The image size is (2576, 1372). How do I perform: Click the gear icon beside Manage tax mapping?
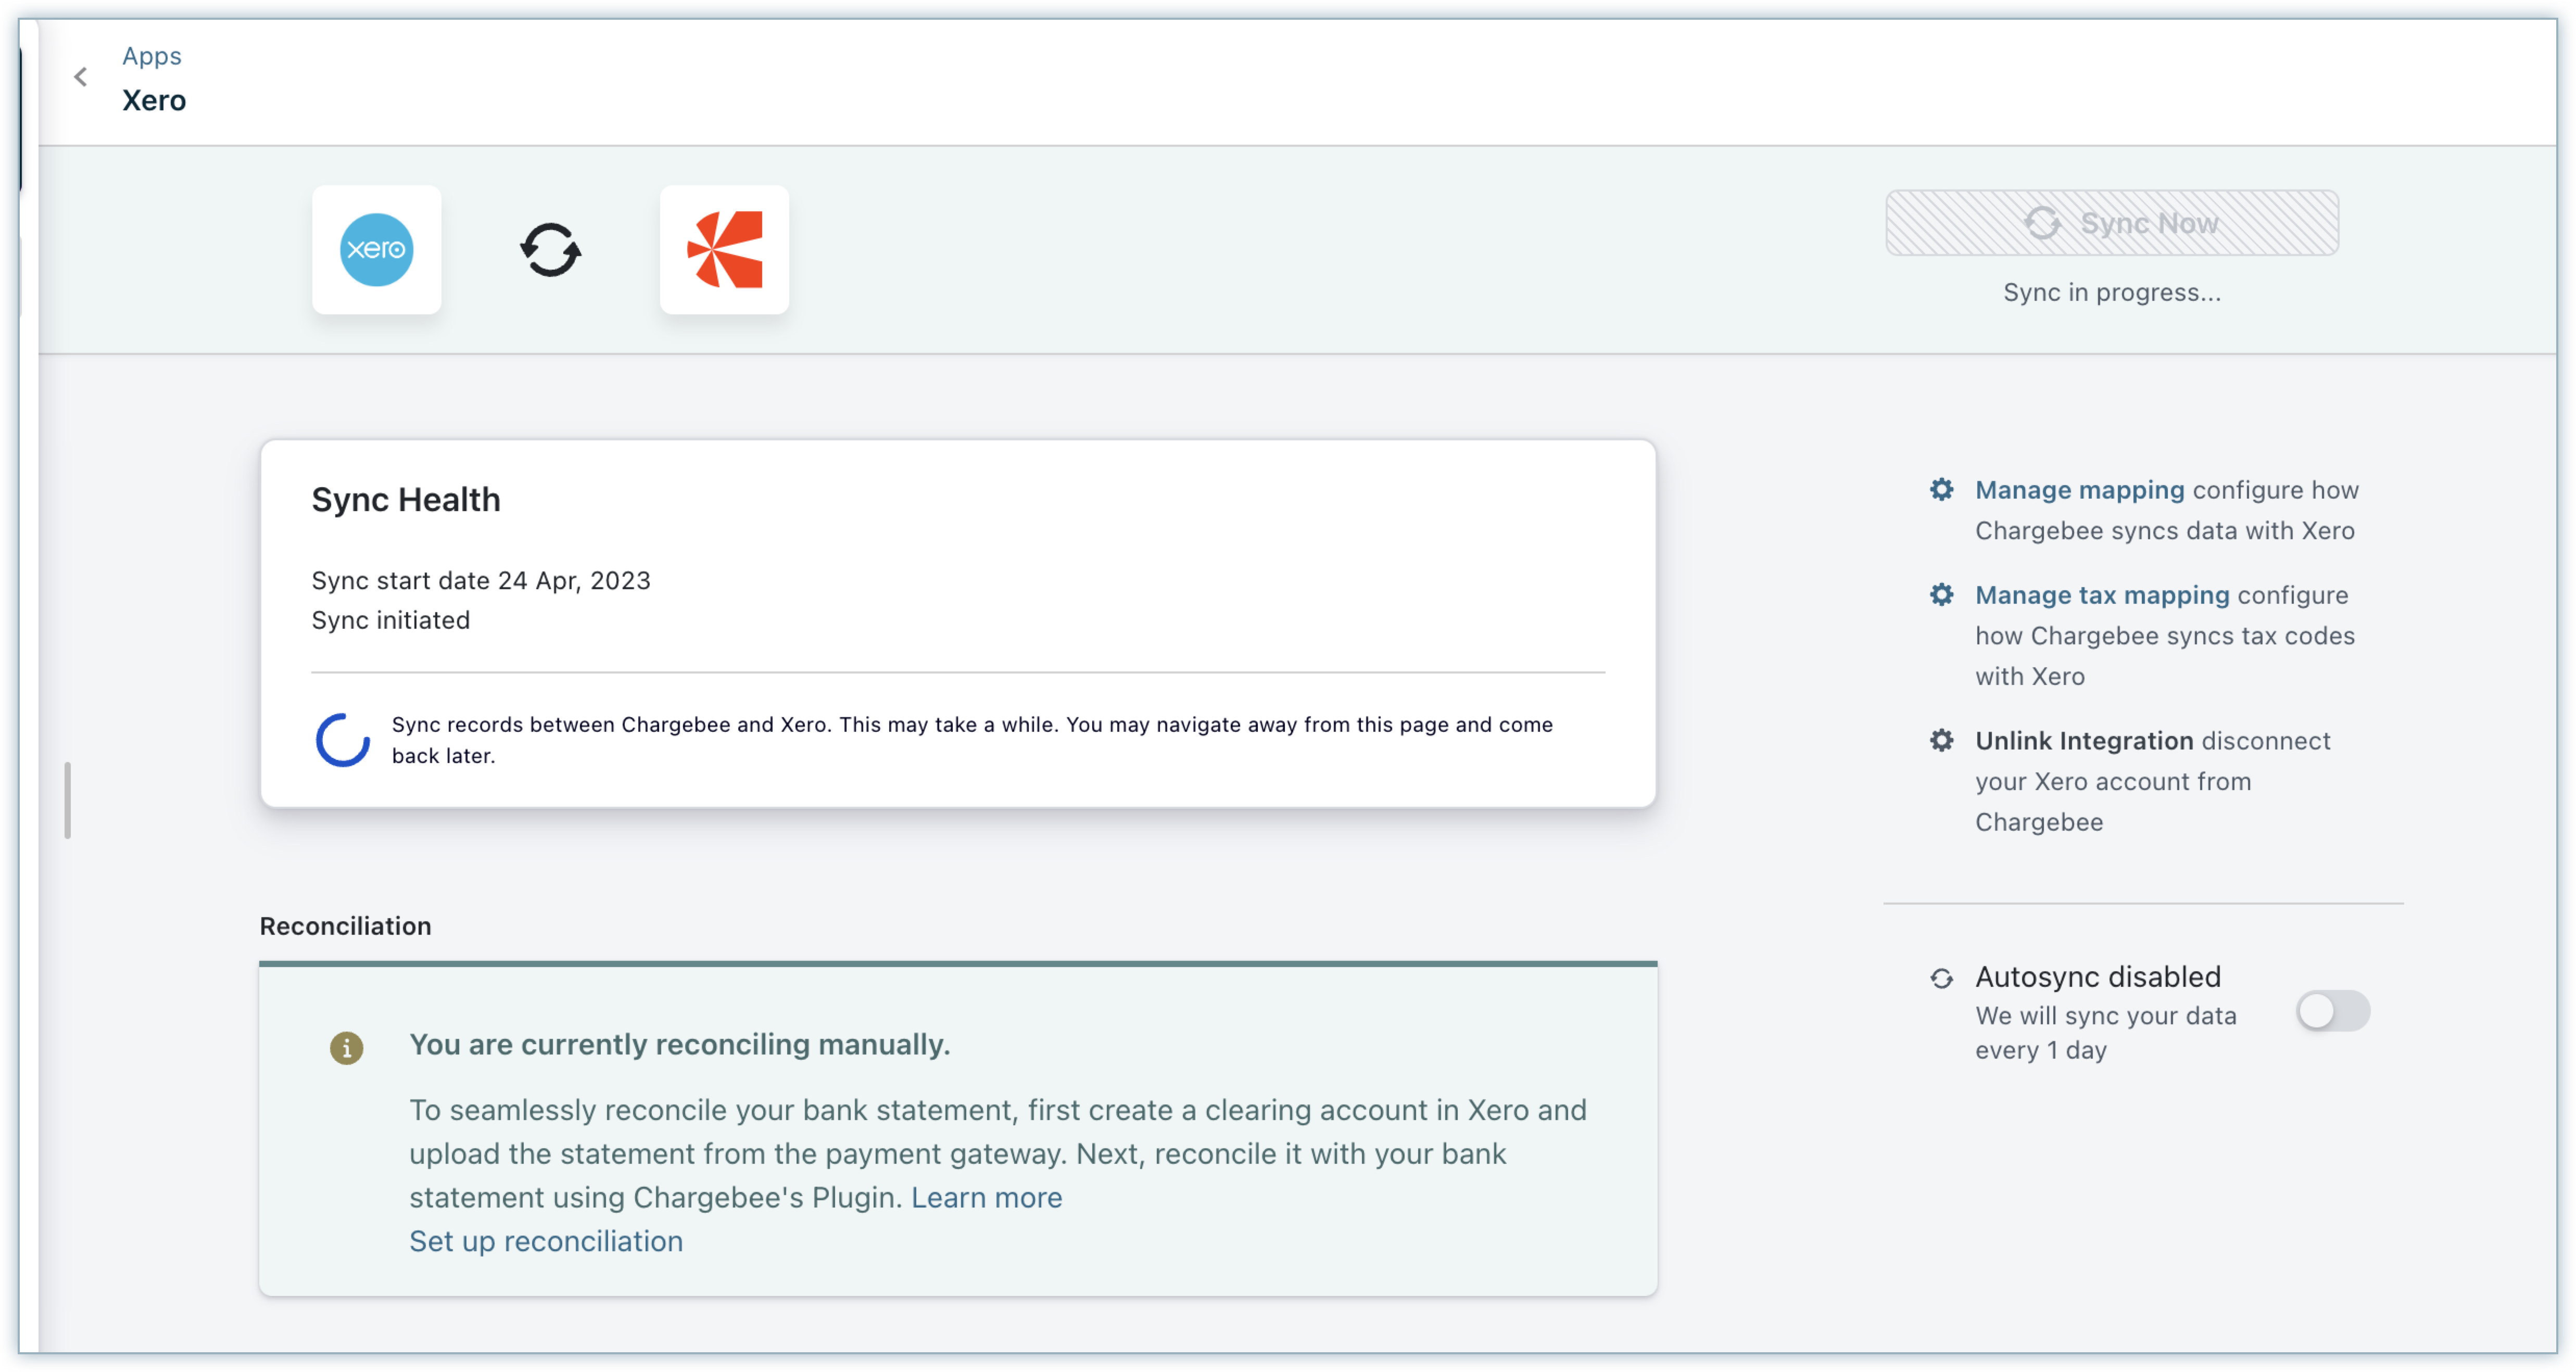click(1941, 594)
